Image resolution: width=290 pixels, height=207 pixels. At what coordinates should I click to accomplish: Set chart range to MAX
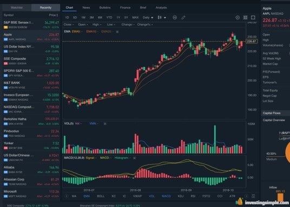point(135,17)
